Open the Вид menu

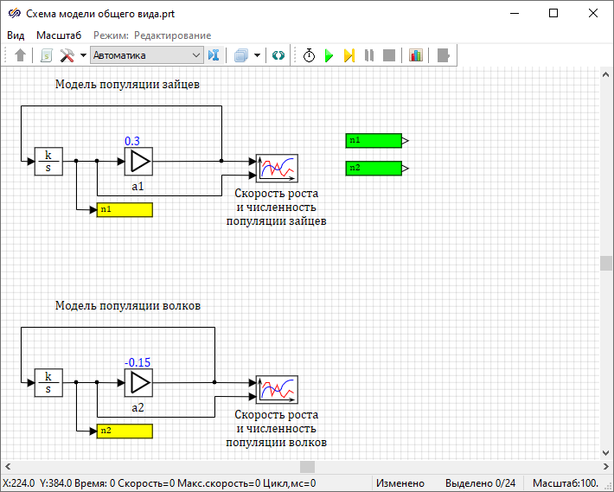pyautogui.click(x=16, y=35)
